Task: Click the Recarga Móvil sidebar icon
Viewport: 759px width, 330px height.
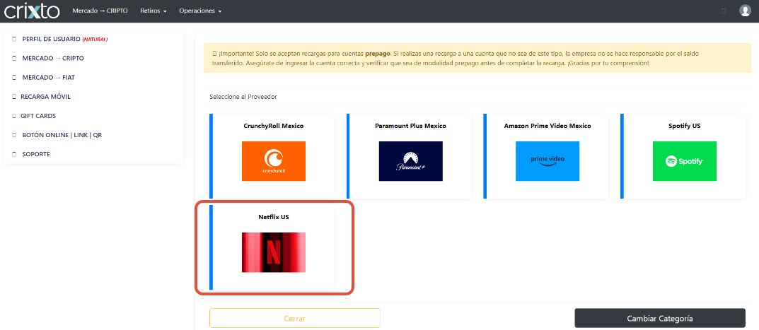Action: click(x=14, y=97)
